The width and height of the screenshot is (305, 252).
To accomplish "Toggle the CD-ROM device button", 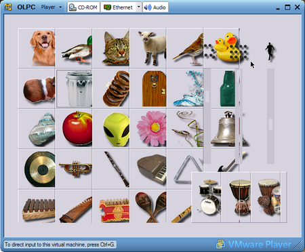I will coord(83,7).
